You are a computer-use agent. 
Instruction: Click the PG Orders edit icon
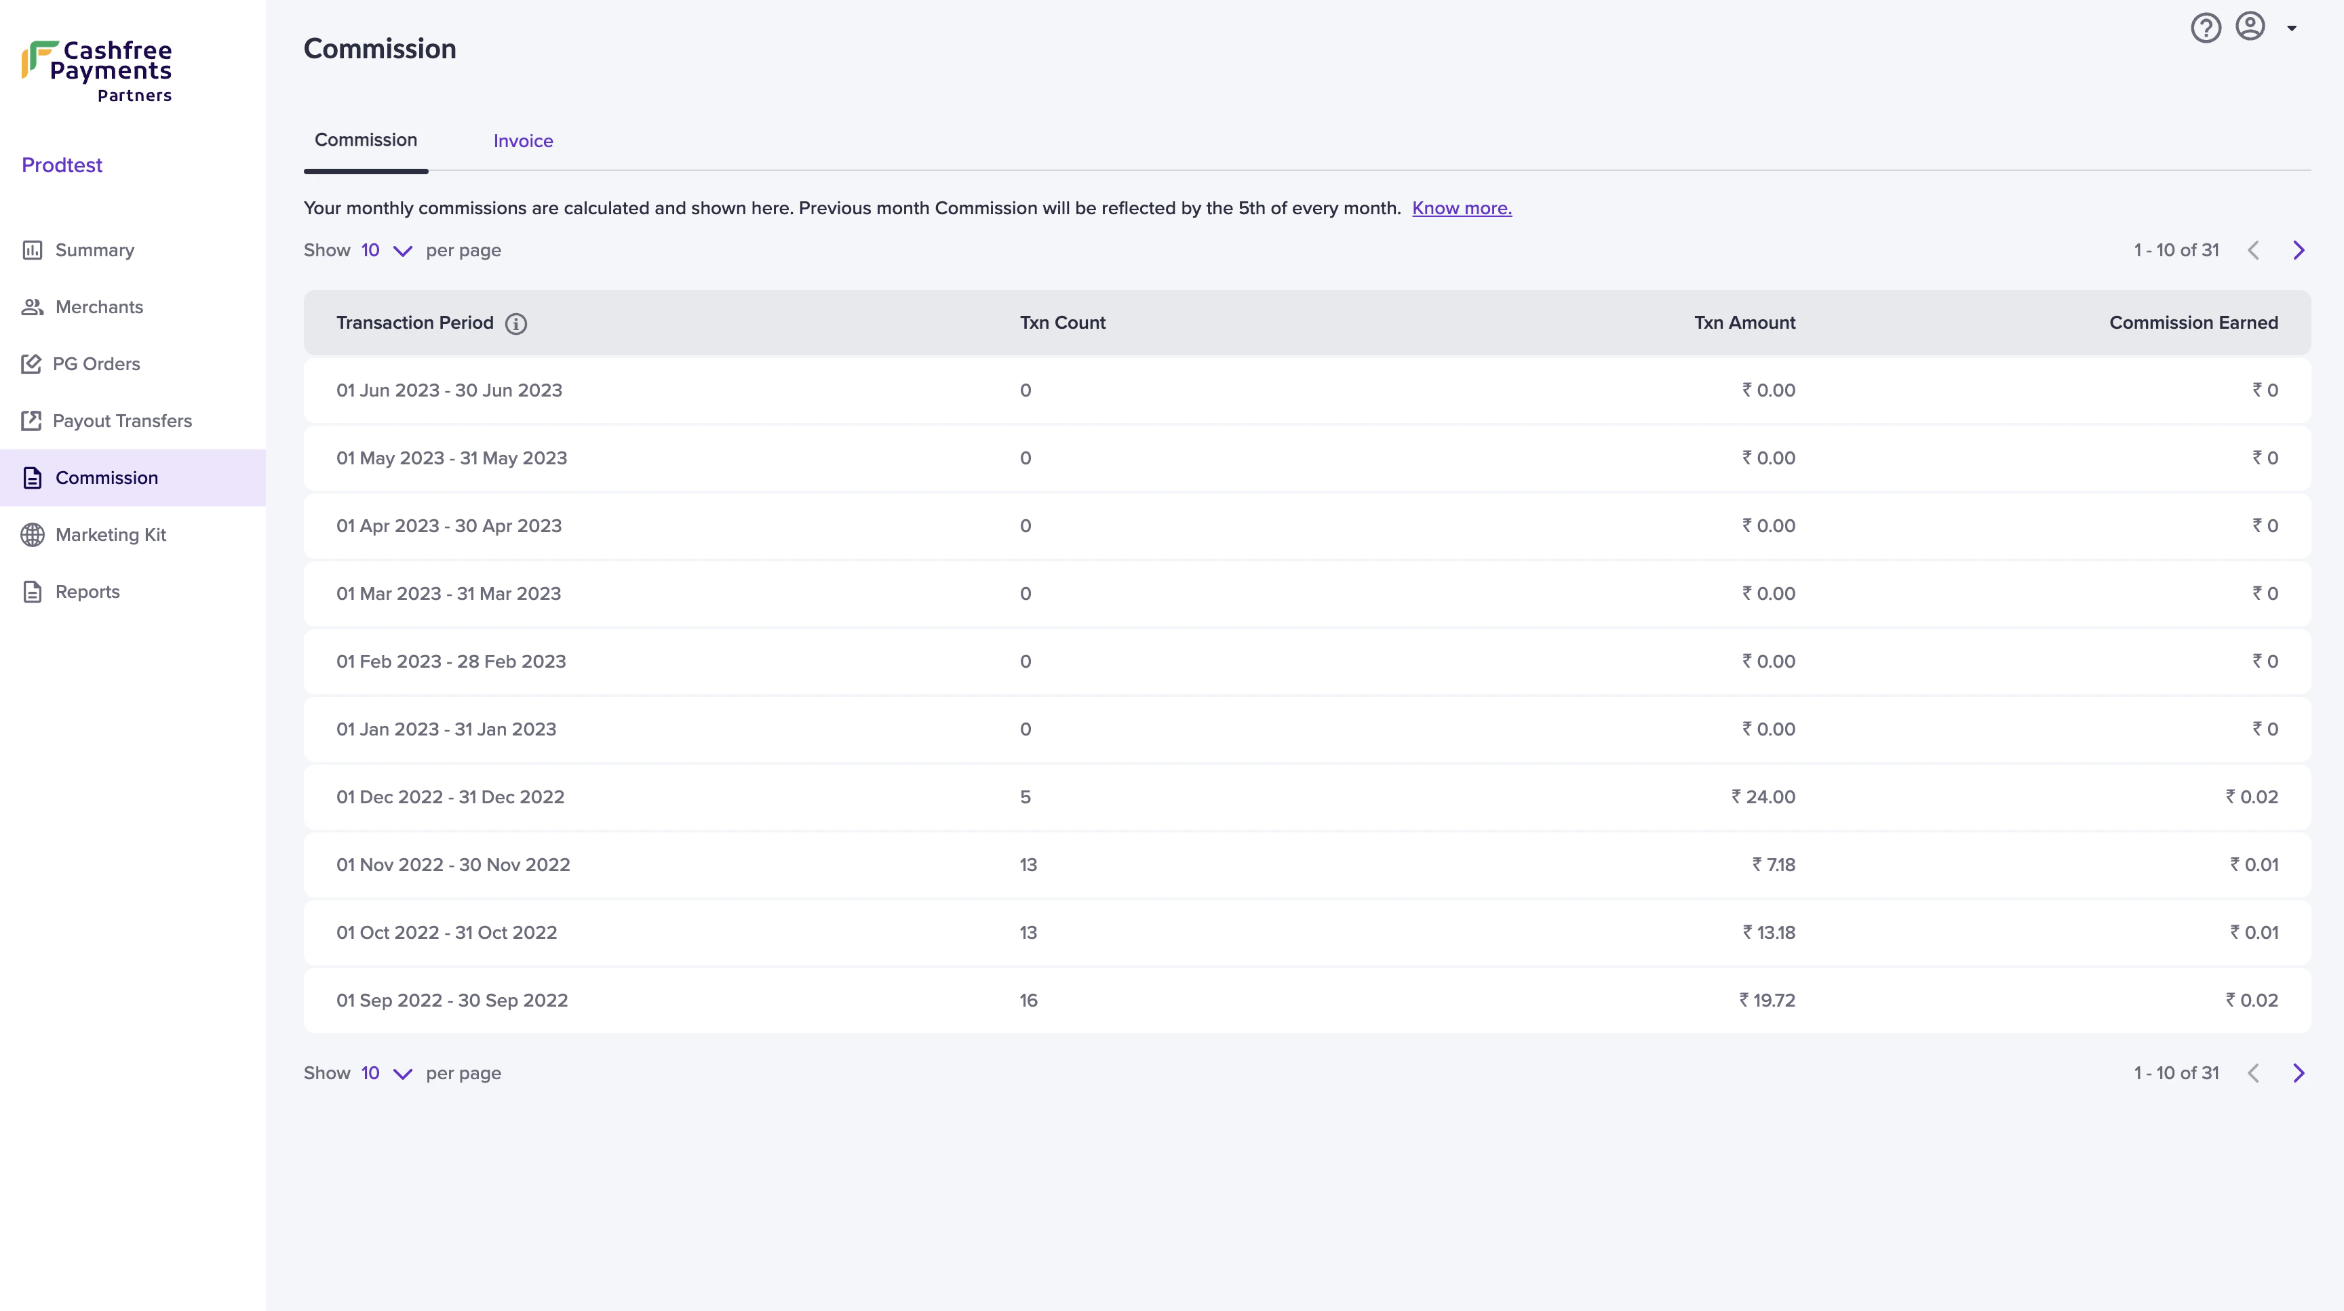32,363
